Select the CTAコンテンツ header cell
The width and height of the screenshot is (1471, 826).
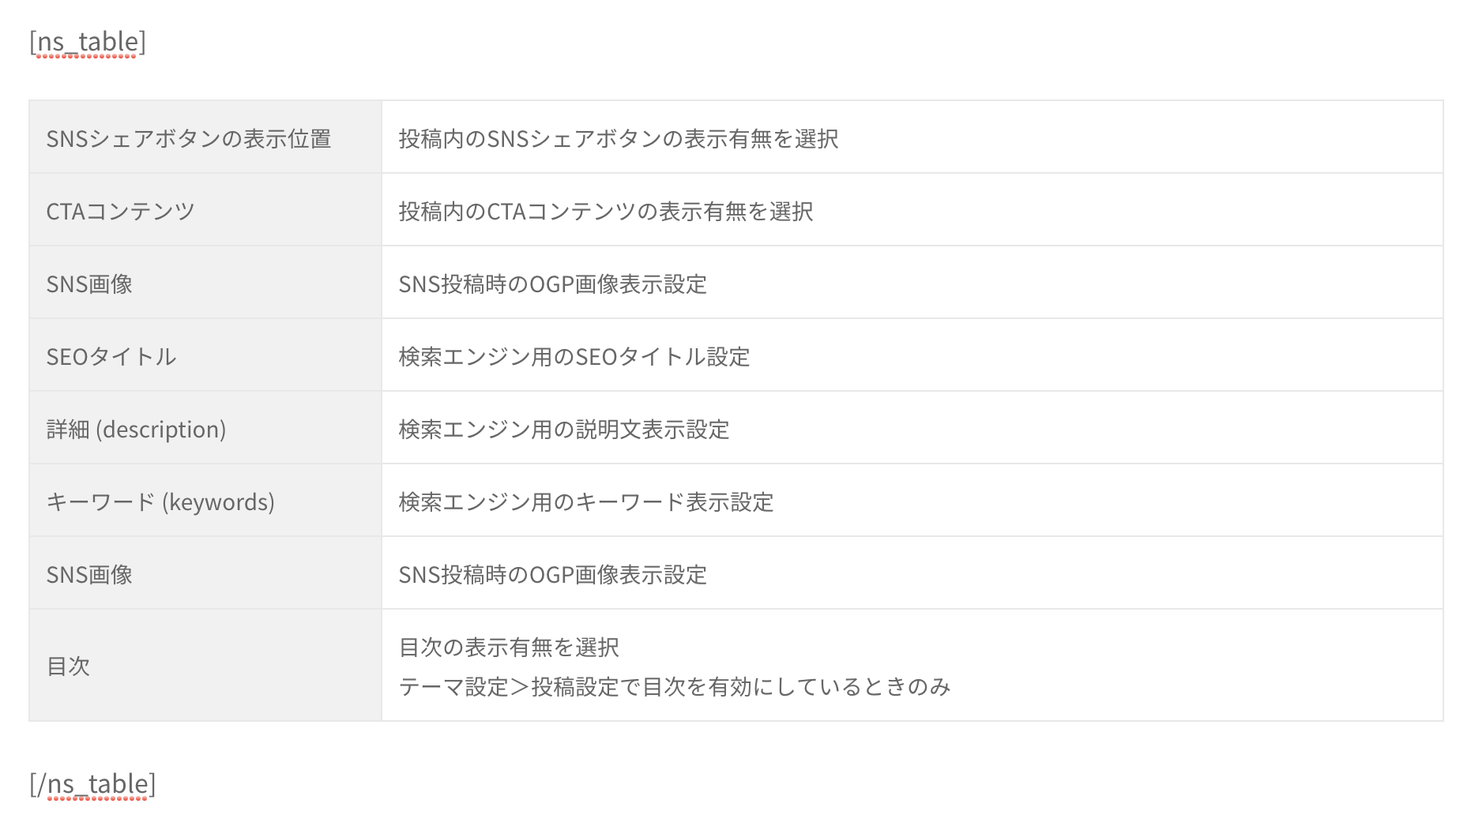tap(120, 212)
